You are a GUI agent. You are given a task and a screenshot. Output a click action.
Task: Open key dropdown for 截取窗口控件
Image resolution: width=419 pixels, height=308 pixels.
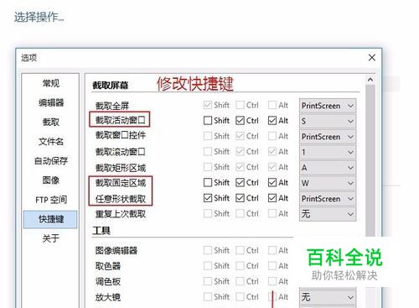click(x=328, y=137)
